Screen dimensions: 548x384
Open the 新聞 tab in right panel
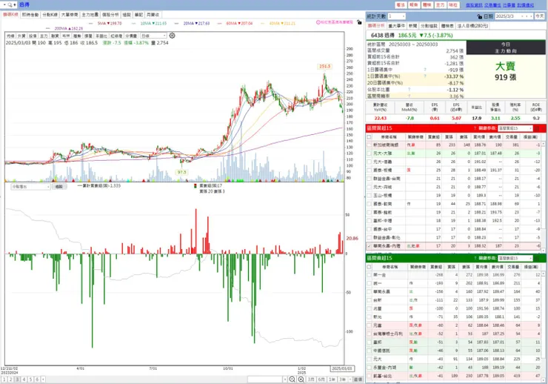[412, 26]
